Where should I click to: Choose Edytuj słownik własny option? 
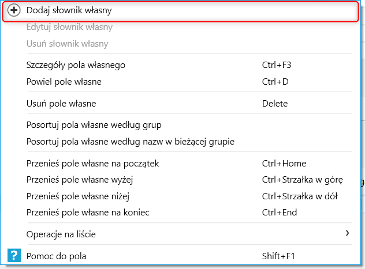69,27
